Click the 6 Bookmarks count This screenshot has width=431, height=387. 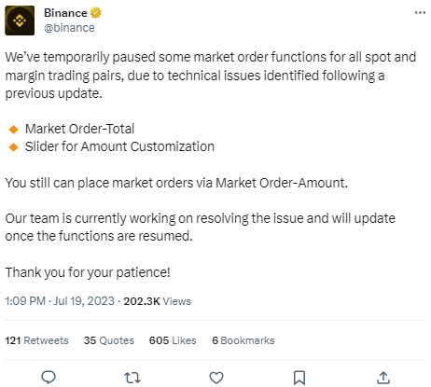(x=243, y=340)
